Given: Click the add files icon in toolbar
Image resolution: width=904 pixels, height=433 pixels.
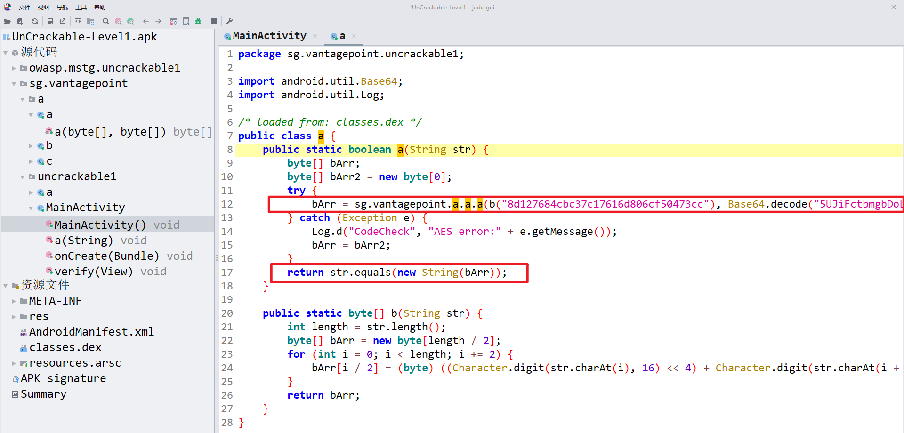Looking at the screenshot, I should pyautogui.click(x=20, y=21).
